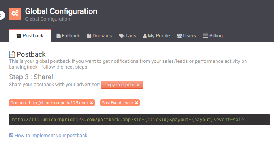Click the Domain lil.unicornpride123.com tag

(x=49, y=103)
